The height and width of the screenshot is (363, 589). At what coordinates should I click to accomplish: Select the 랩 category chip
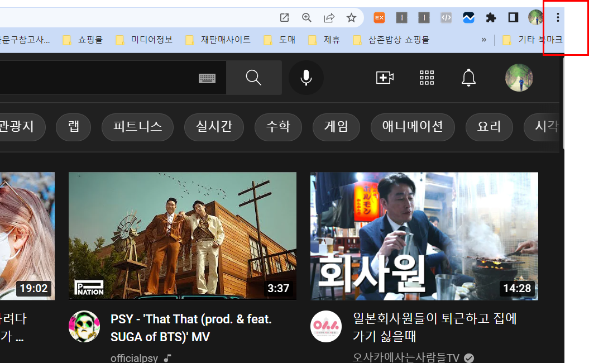point(73,127)
